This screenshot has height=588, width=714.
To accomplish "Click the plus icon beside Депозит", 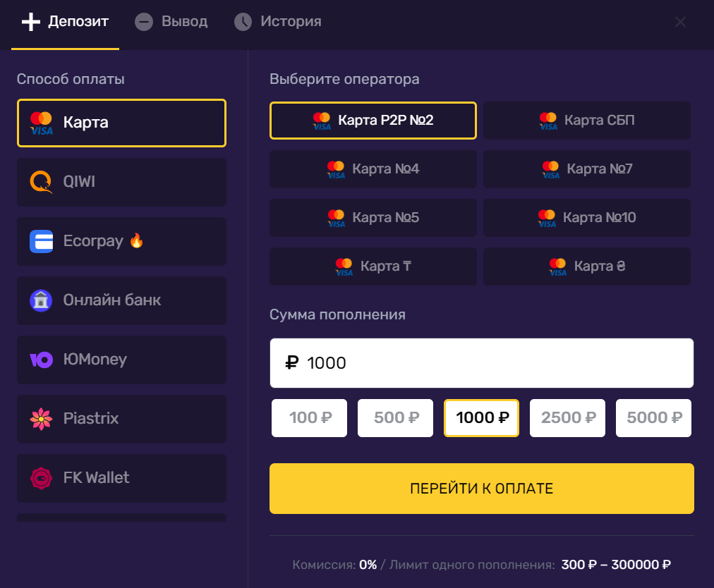I will tap(31, 22).
